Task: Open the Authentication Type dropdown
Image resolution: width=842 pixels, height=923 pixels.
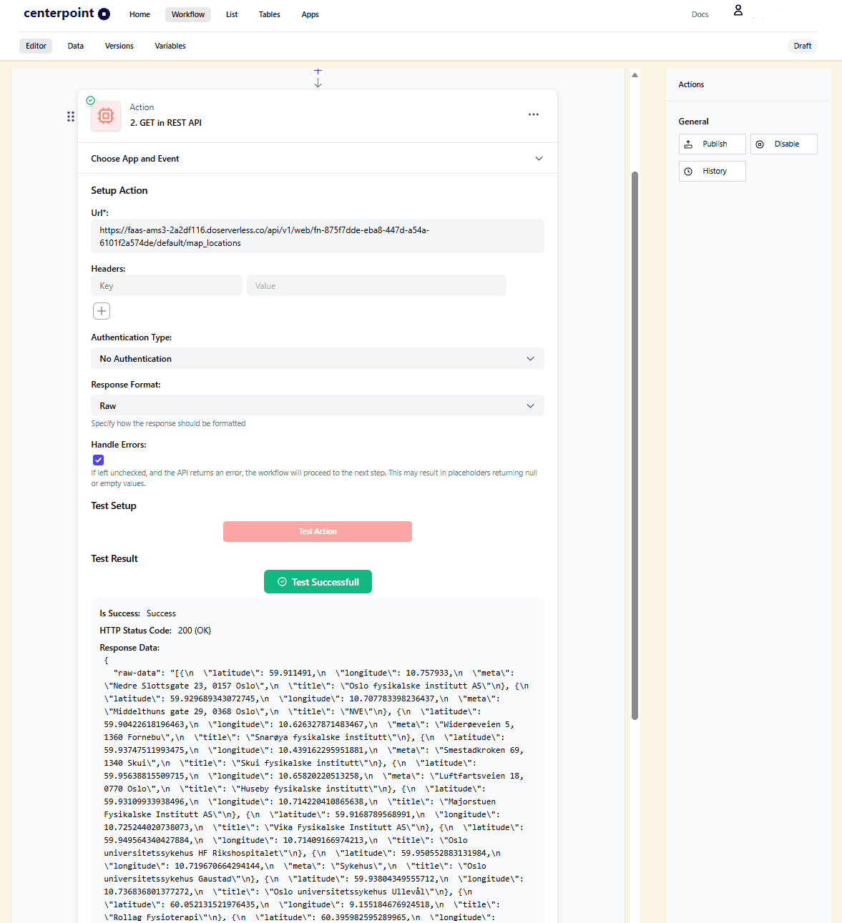Action: [318, 358]
